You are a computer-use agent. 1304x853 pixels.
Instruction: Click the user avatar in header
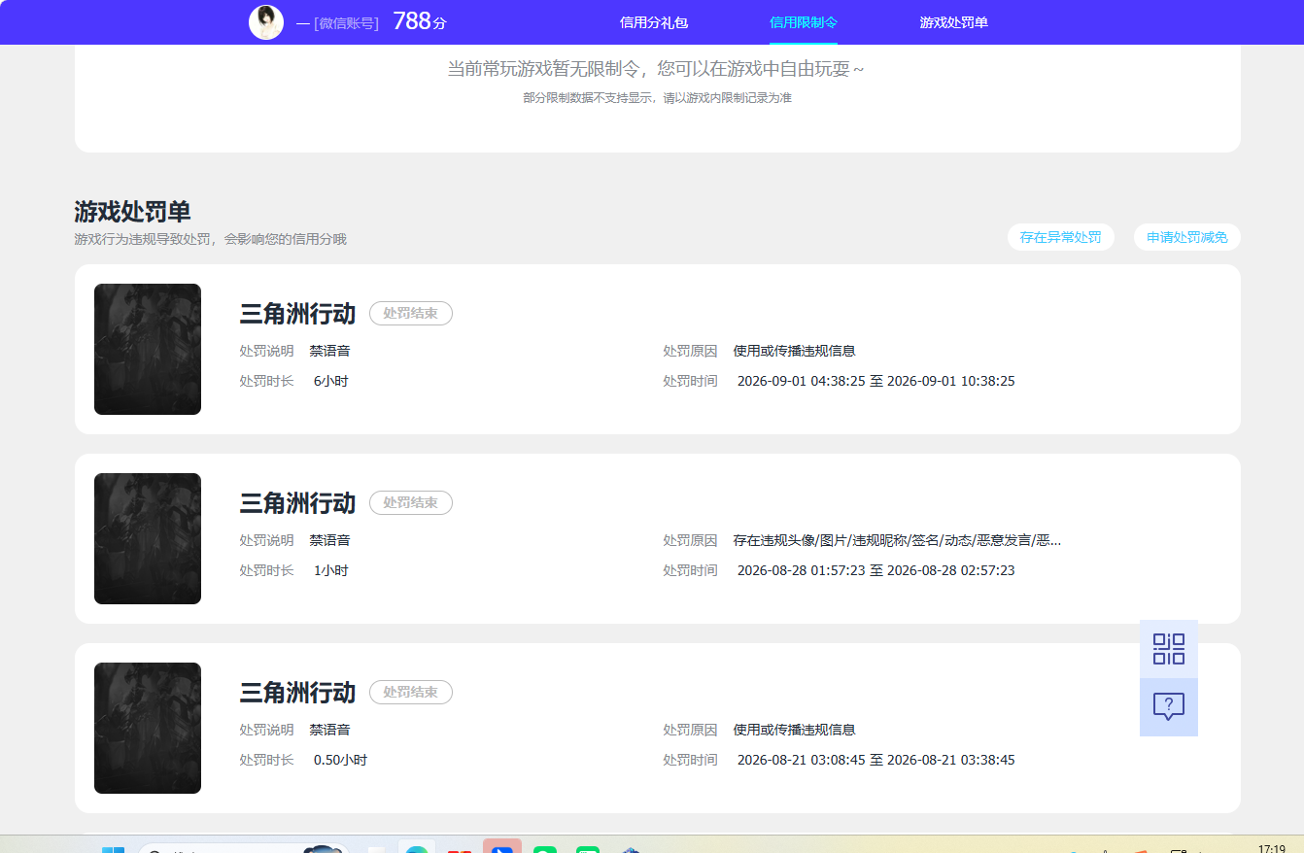click(266, 22)
